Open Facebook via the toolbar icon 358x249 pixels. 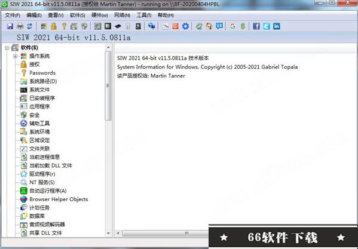(256, 26)
